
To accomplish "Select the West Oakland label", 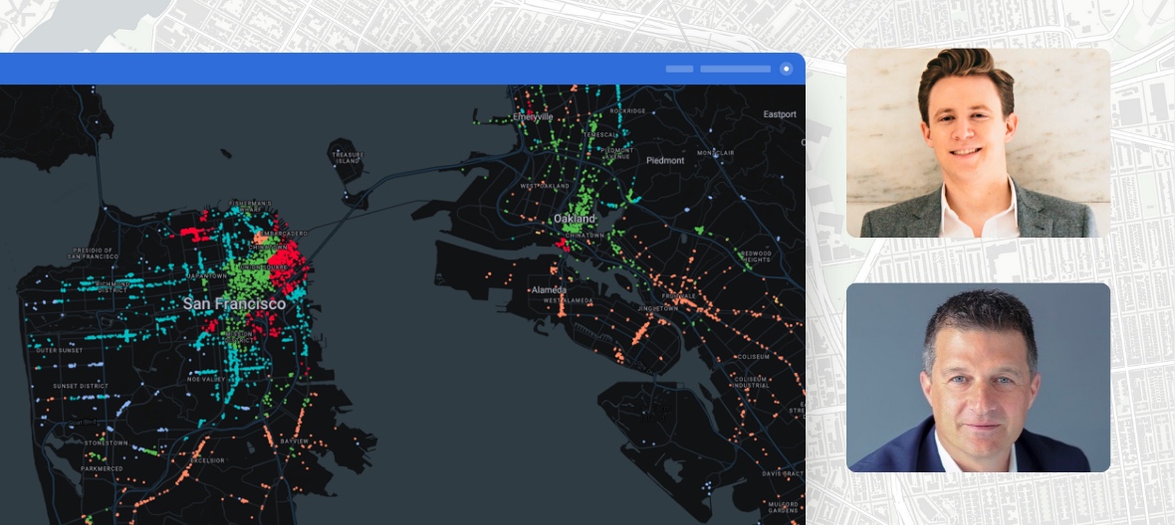I will click(544, 185).
